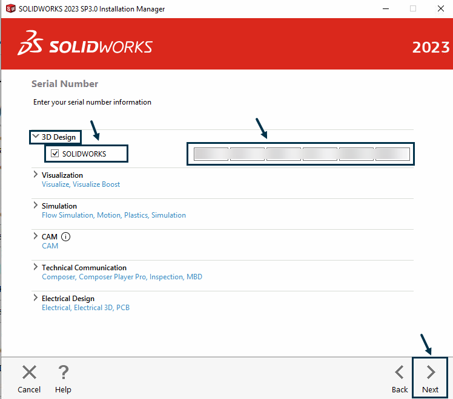Click 'Enter your serial number information' text
Viewport: 453px width, 399px height.
pyautogui.click(x=92, y=102)
